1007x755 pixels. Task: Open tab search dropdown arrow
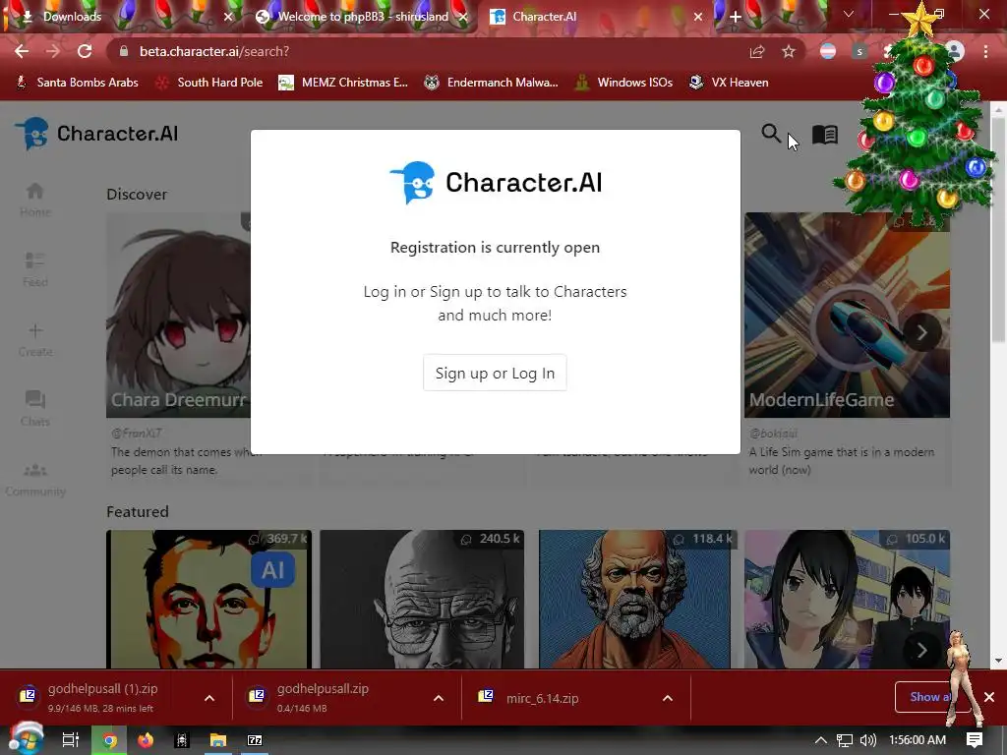coord(849,14)
